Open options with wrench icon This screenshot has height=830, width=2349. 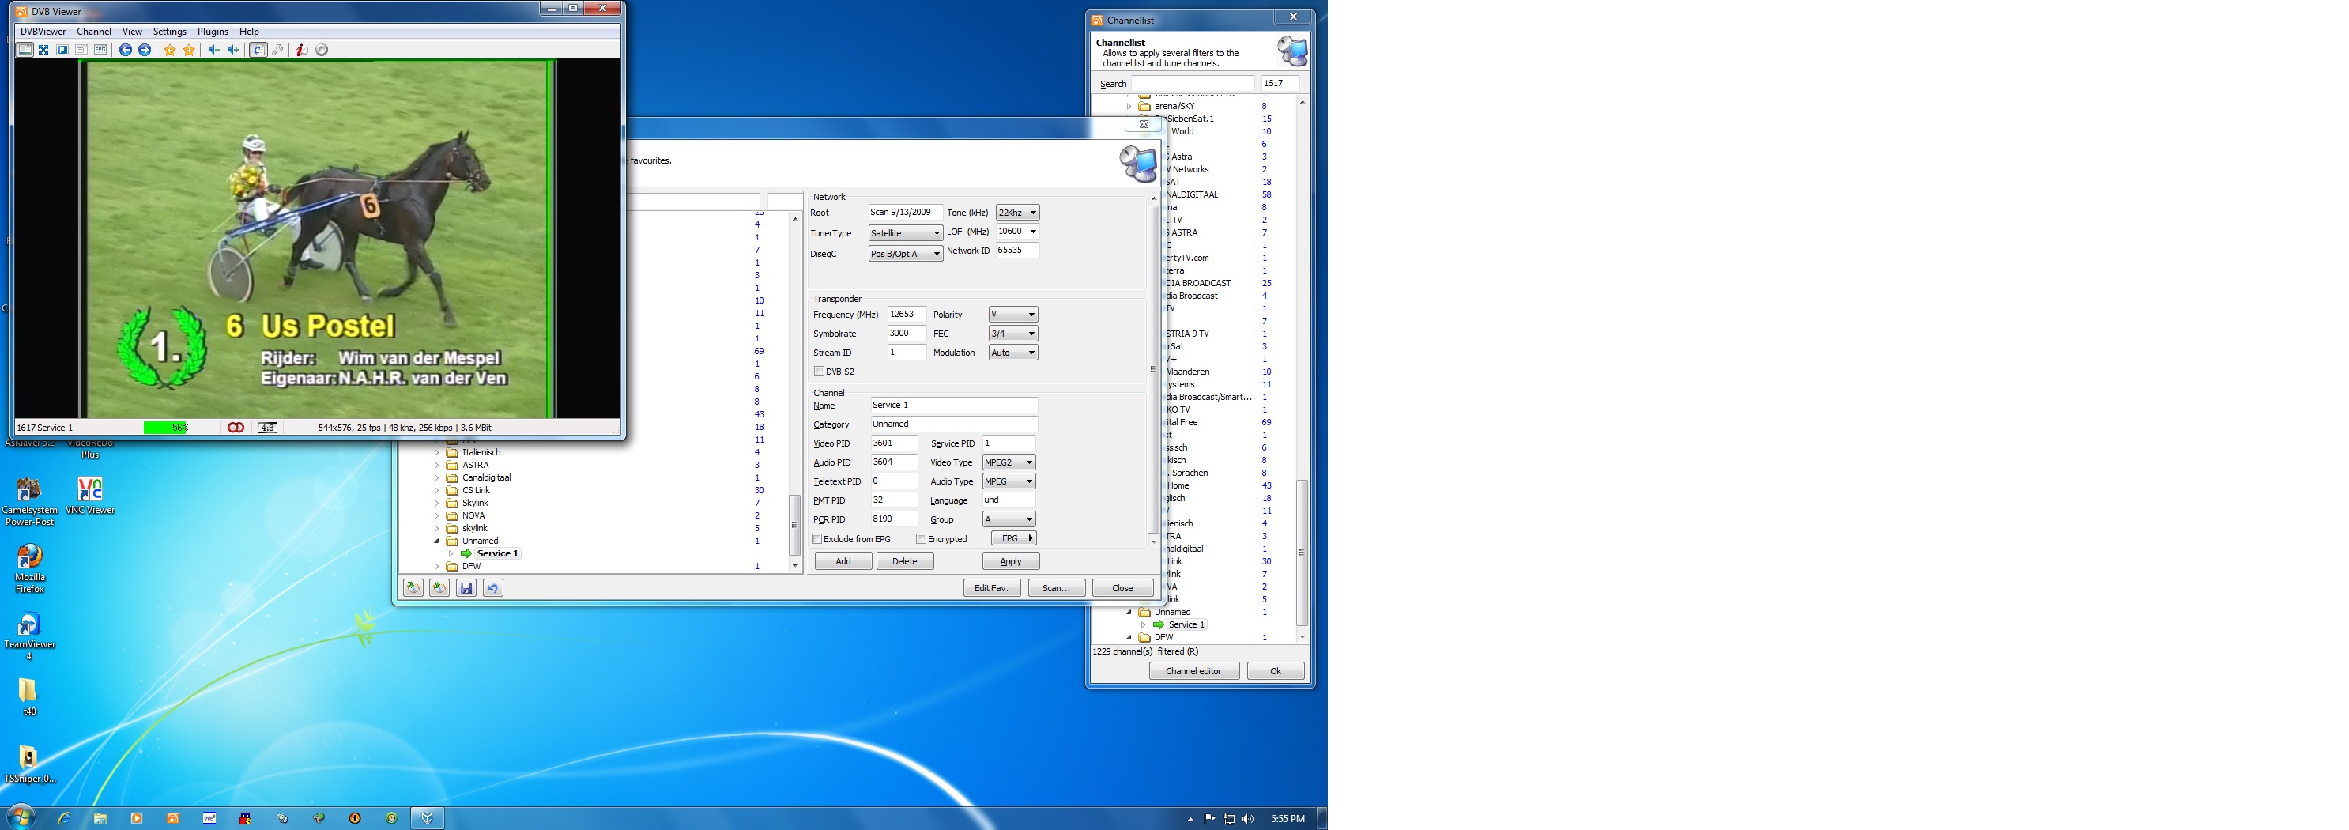coord(277,50)
